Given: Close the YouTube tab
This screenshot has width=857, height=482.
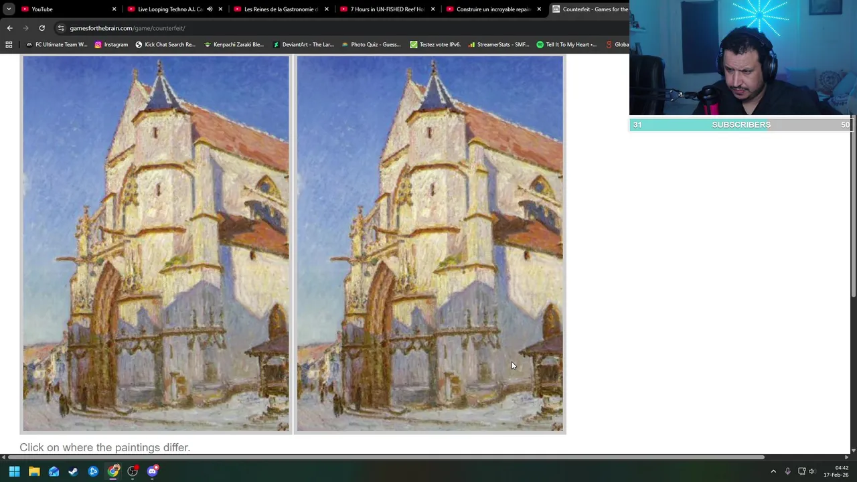Looking at the screenshot, I should (x=114, y=9).
